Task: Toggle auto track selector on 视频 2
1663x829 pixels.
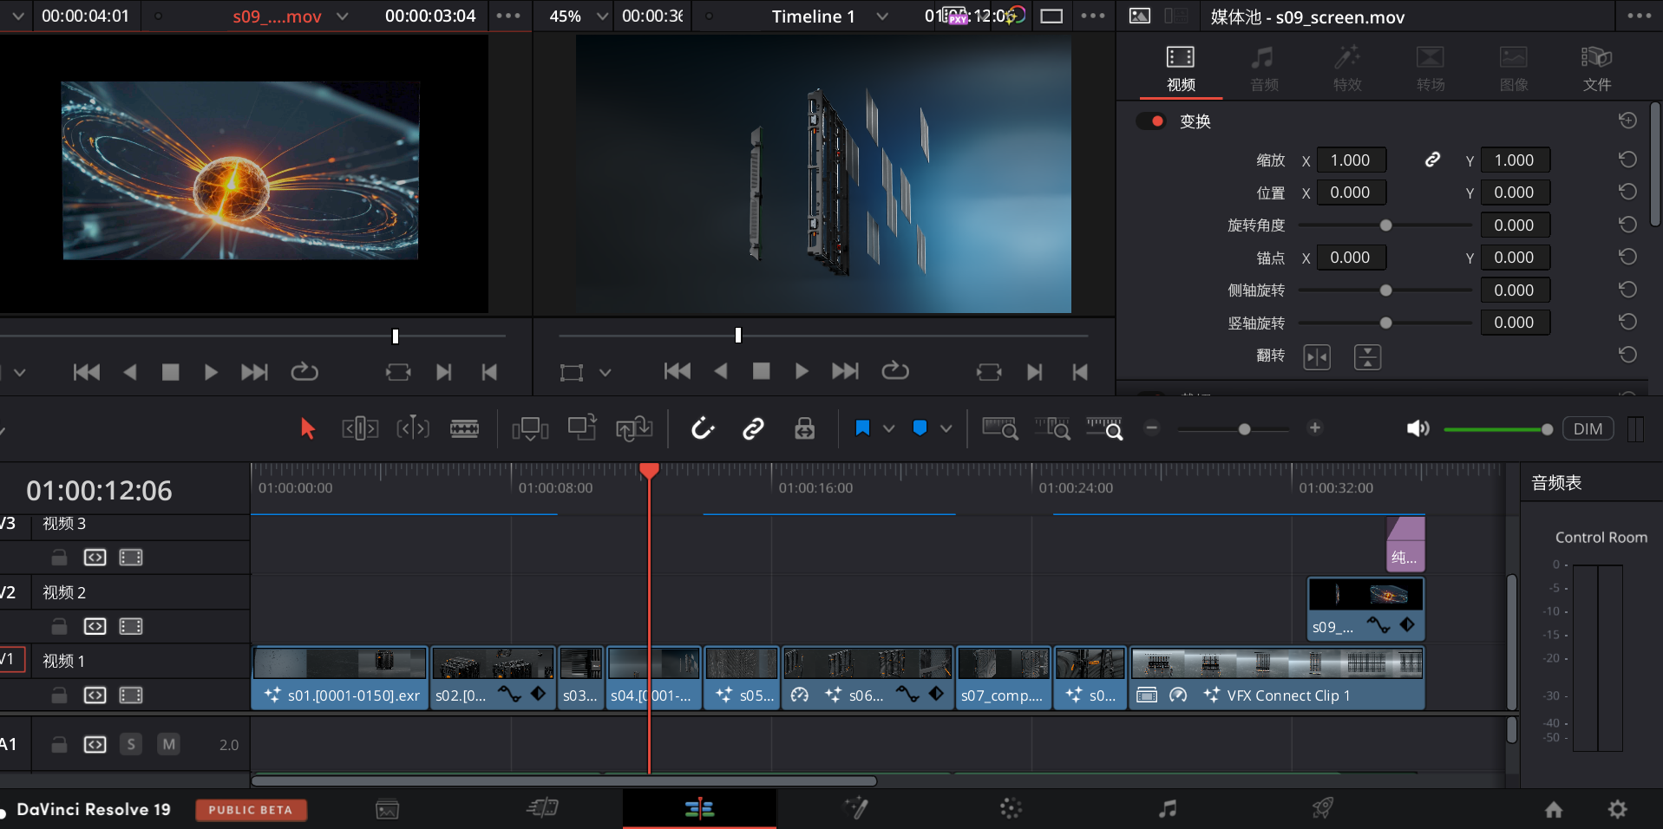Action: pyautogui.click(x=95, y=626)
